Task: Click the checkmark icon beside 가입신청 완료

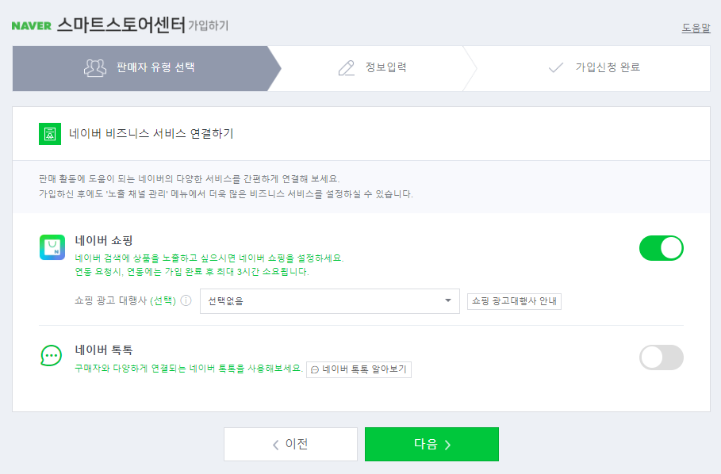Action: [x=556, y=68]
